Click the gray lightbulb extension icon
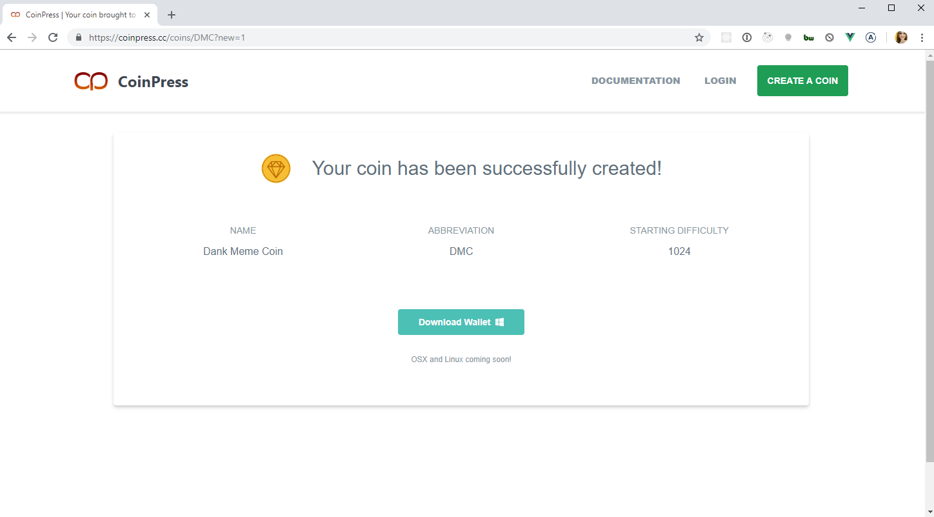 (x=788, y=37)
